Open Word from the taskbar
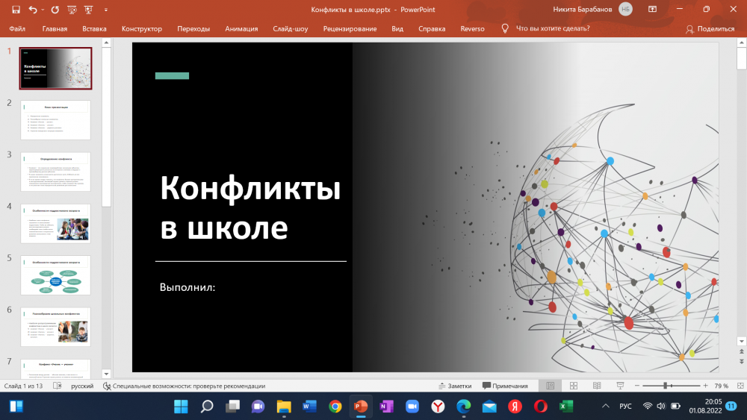This screenshot has width=747, height=420. pyautogui.click(x=310, y=407)
